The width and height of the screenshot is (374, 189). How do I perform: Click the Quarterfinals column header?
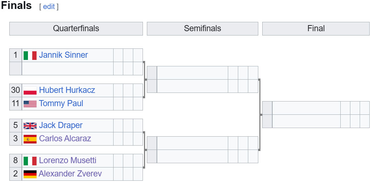76,29
